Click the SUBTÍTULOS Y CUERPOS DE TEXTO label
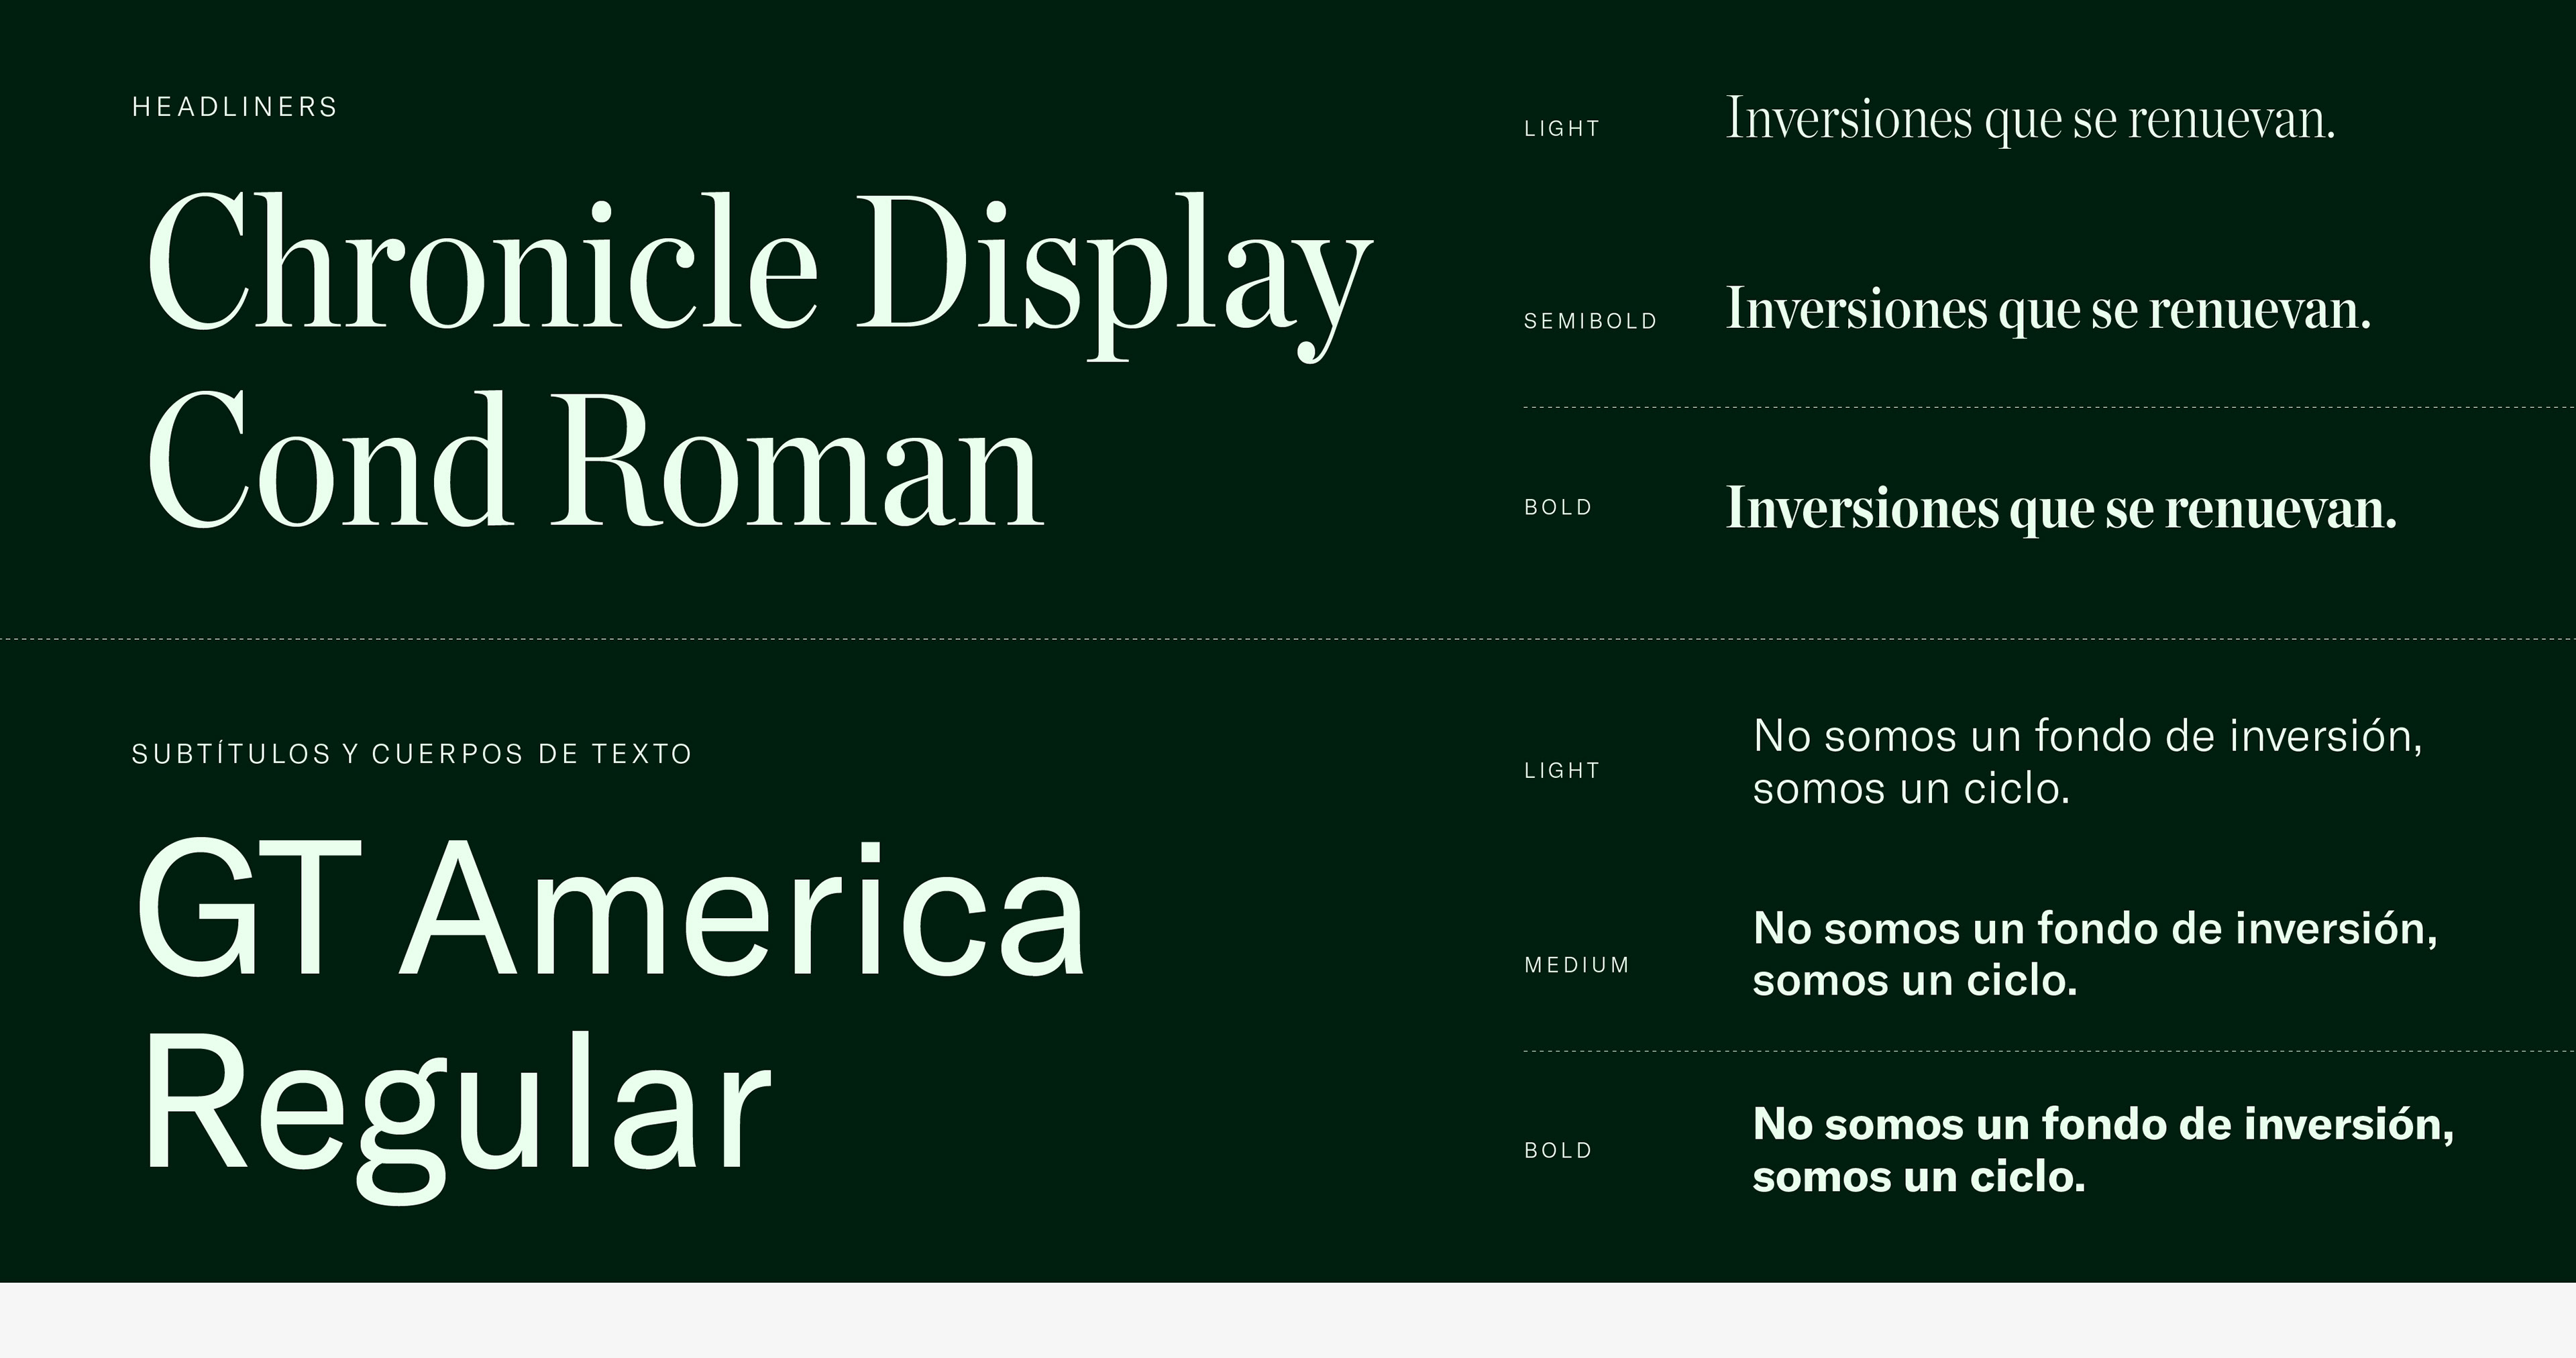 tap(412, 754)
